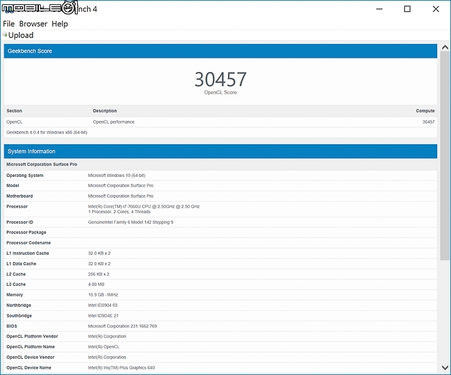Minimize the Geekbench window

coord(380,9)
